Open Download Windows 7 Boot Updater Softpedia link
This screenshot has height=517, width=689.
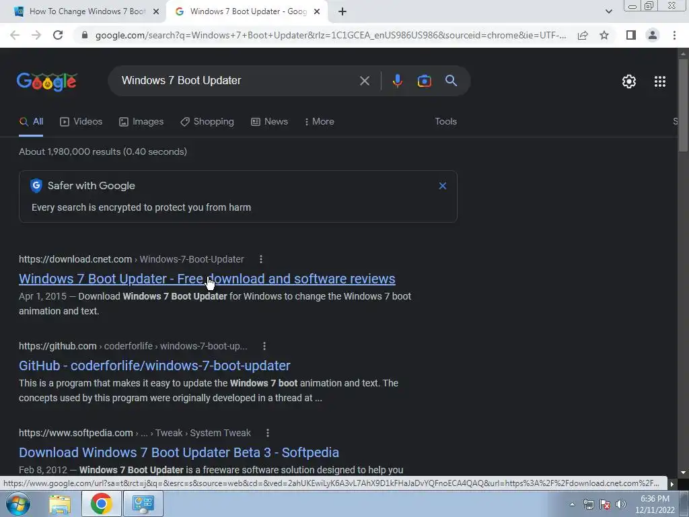click(179, 452)
